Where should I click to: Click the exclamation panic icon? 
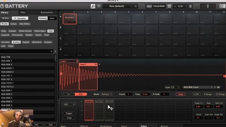[x=190, y=6]
